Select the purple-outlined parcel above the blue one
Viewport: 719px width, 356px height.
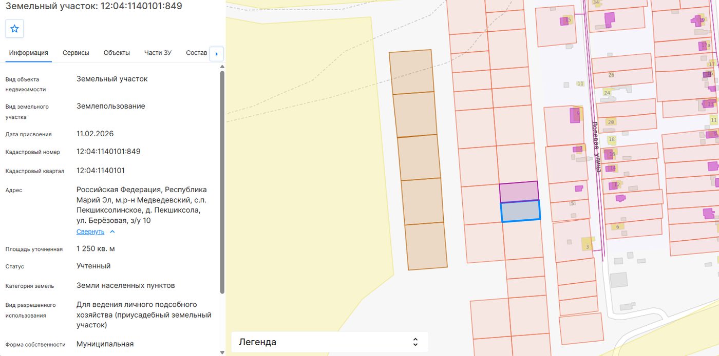click(519, 192)
